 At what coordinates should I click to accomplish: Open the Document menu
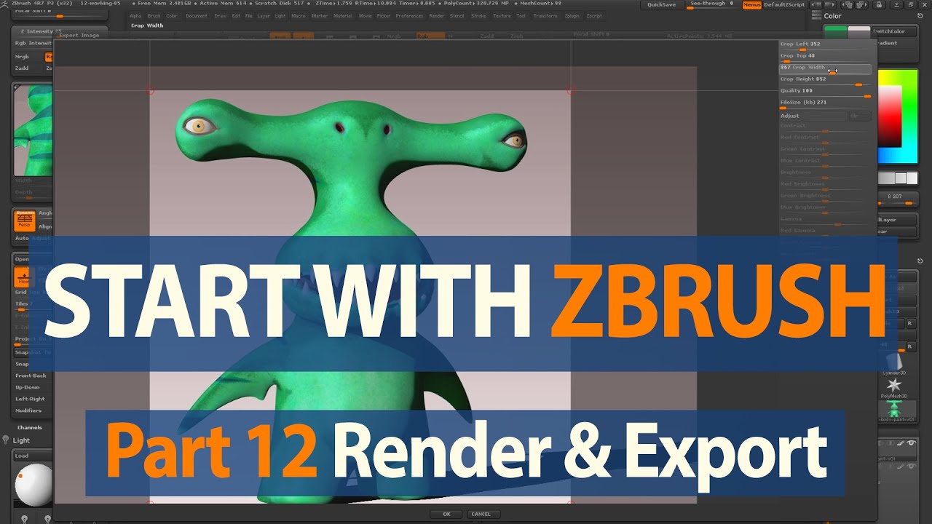tap(197, 15)
